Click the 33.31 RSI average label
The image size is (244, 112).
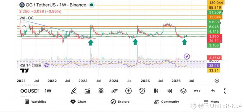214,71
